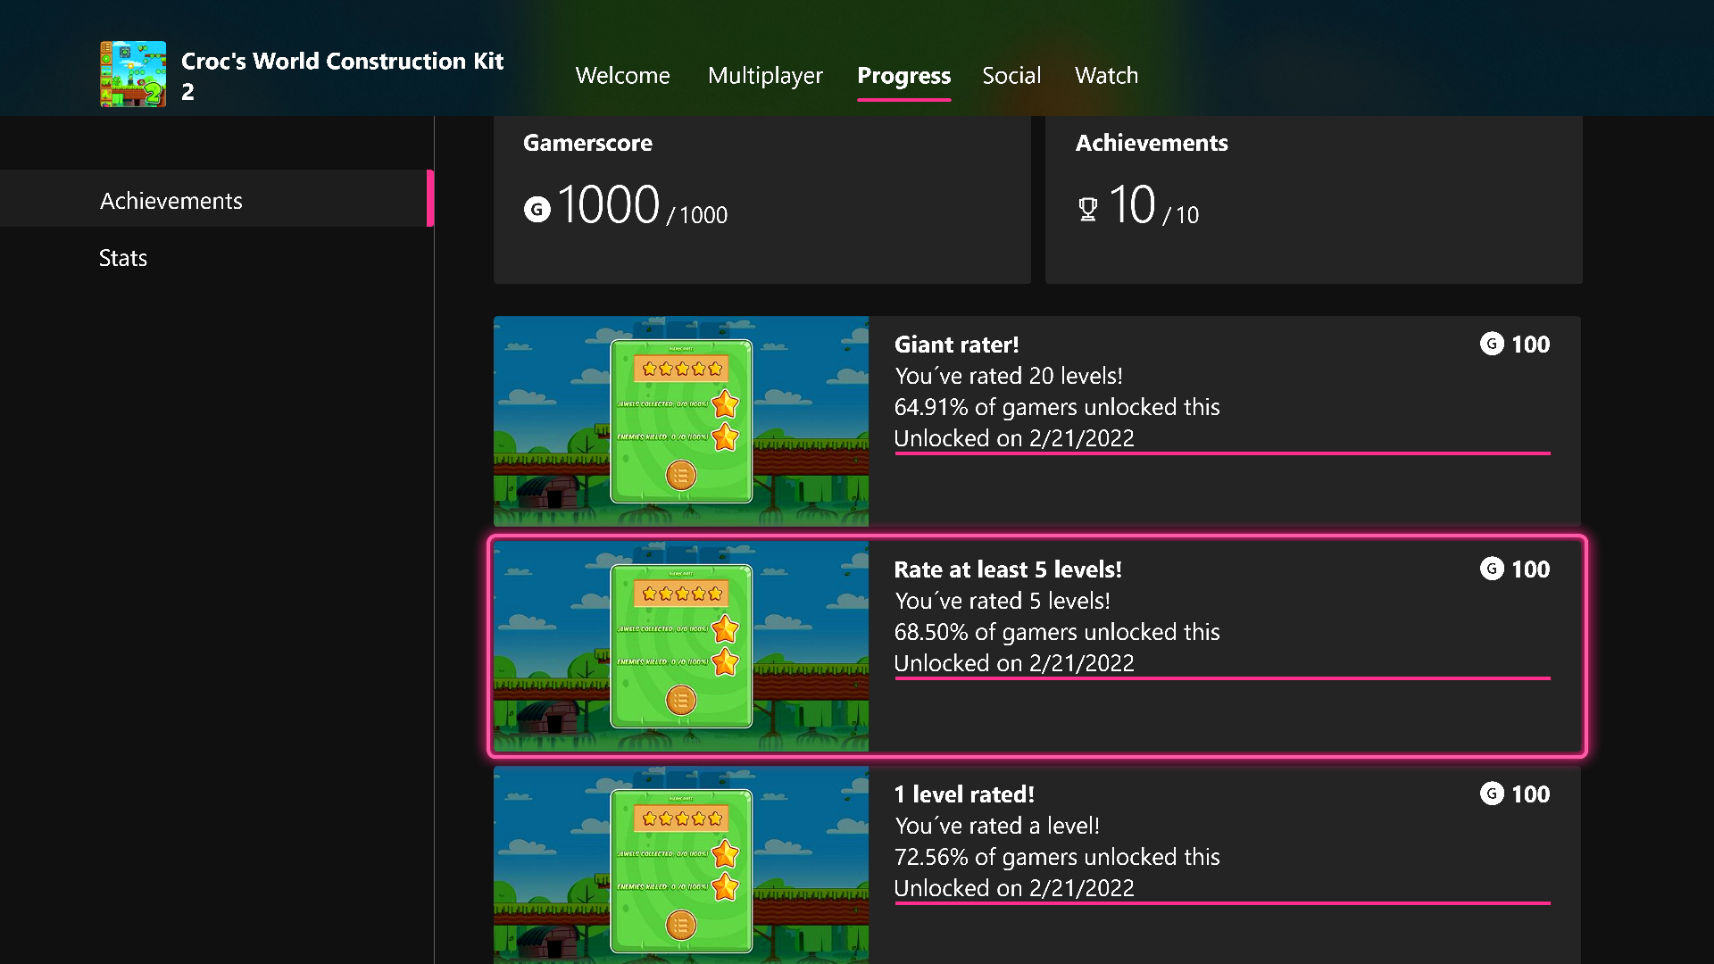This screenshot has height=964, width=1714.
Task: Click the 1 level rated! title
Action: (964, 794)
